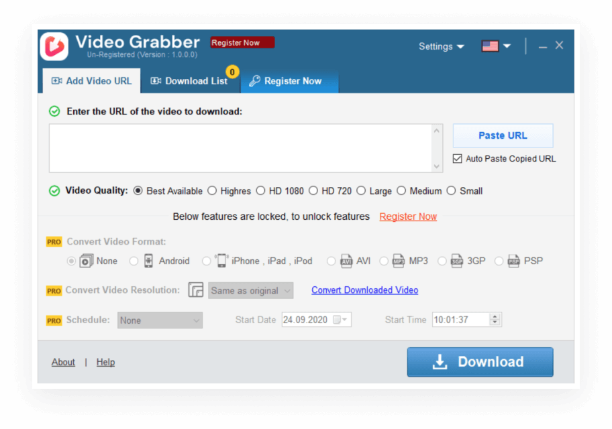Open the red Register Now link

tap(408, 217)
